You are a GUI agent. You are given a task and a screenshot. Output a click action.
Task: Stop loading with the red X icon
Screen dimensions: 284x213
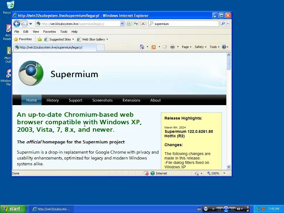click(143, 24)
